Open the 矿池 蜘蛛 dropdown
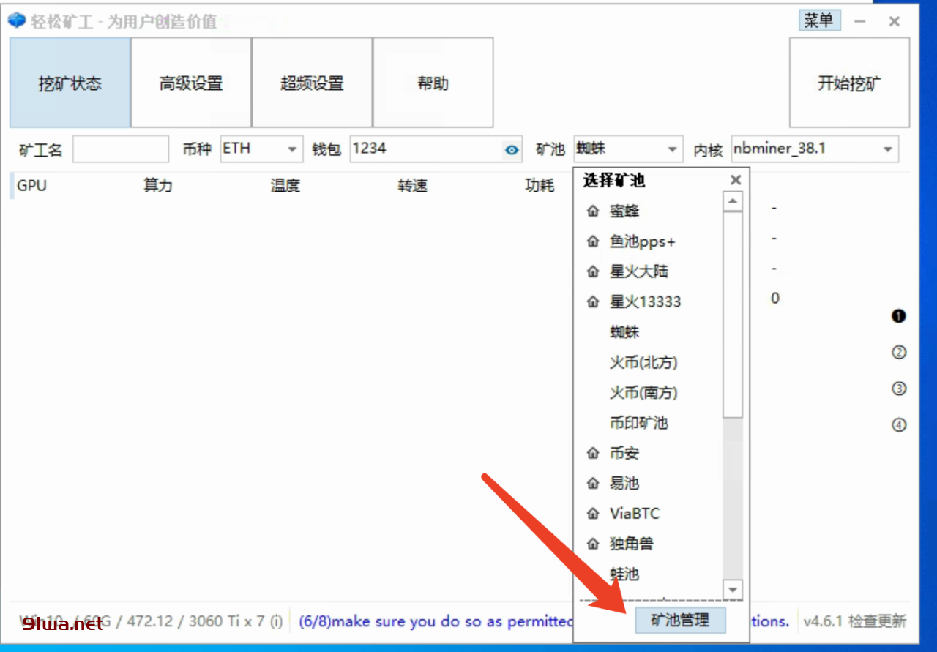 628,149
